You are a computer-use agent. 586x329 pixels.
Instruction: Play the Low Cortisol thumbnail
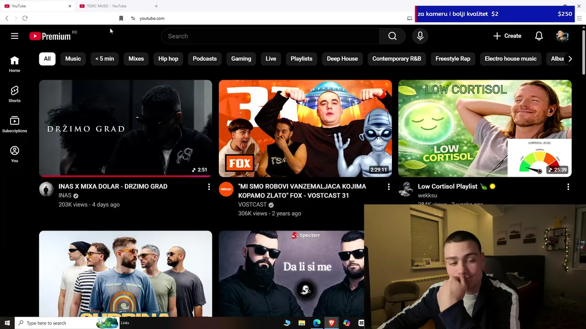click(485, 128)
